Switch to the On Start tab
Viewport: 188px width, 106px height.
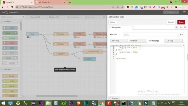point(137,41)
